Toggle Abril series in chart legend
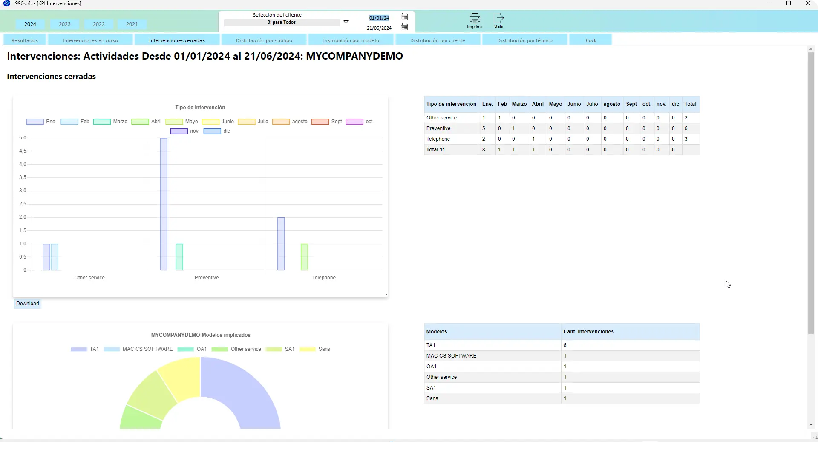Viewport: 818px width, 455px height. [x=147, y=122]
